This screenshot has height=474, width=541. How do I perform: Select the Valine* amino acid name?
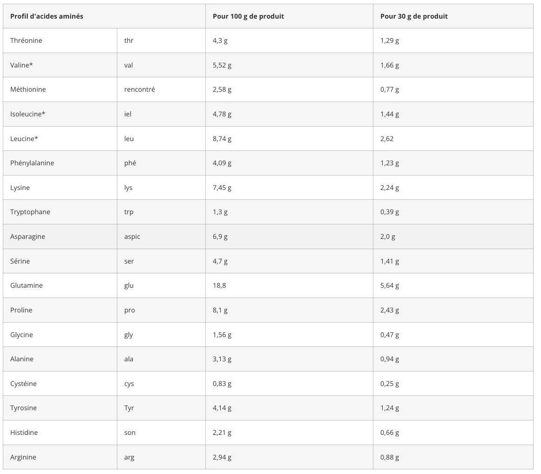(21, 65)
